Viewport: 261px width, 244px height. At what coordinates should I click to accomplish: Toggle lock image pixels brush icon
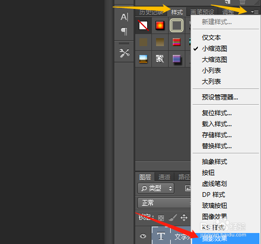173,218
